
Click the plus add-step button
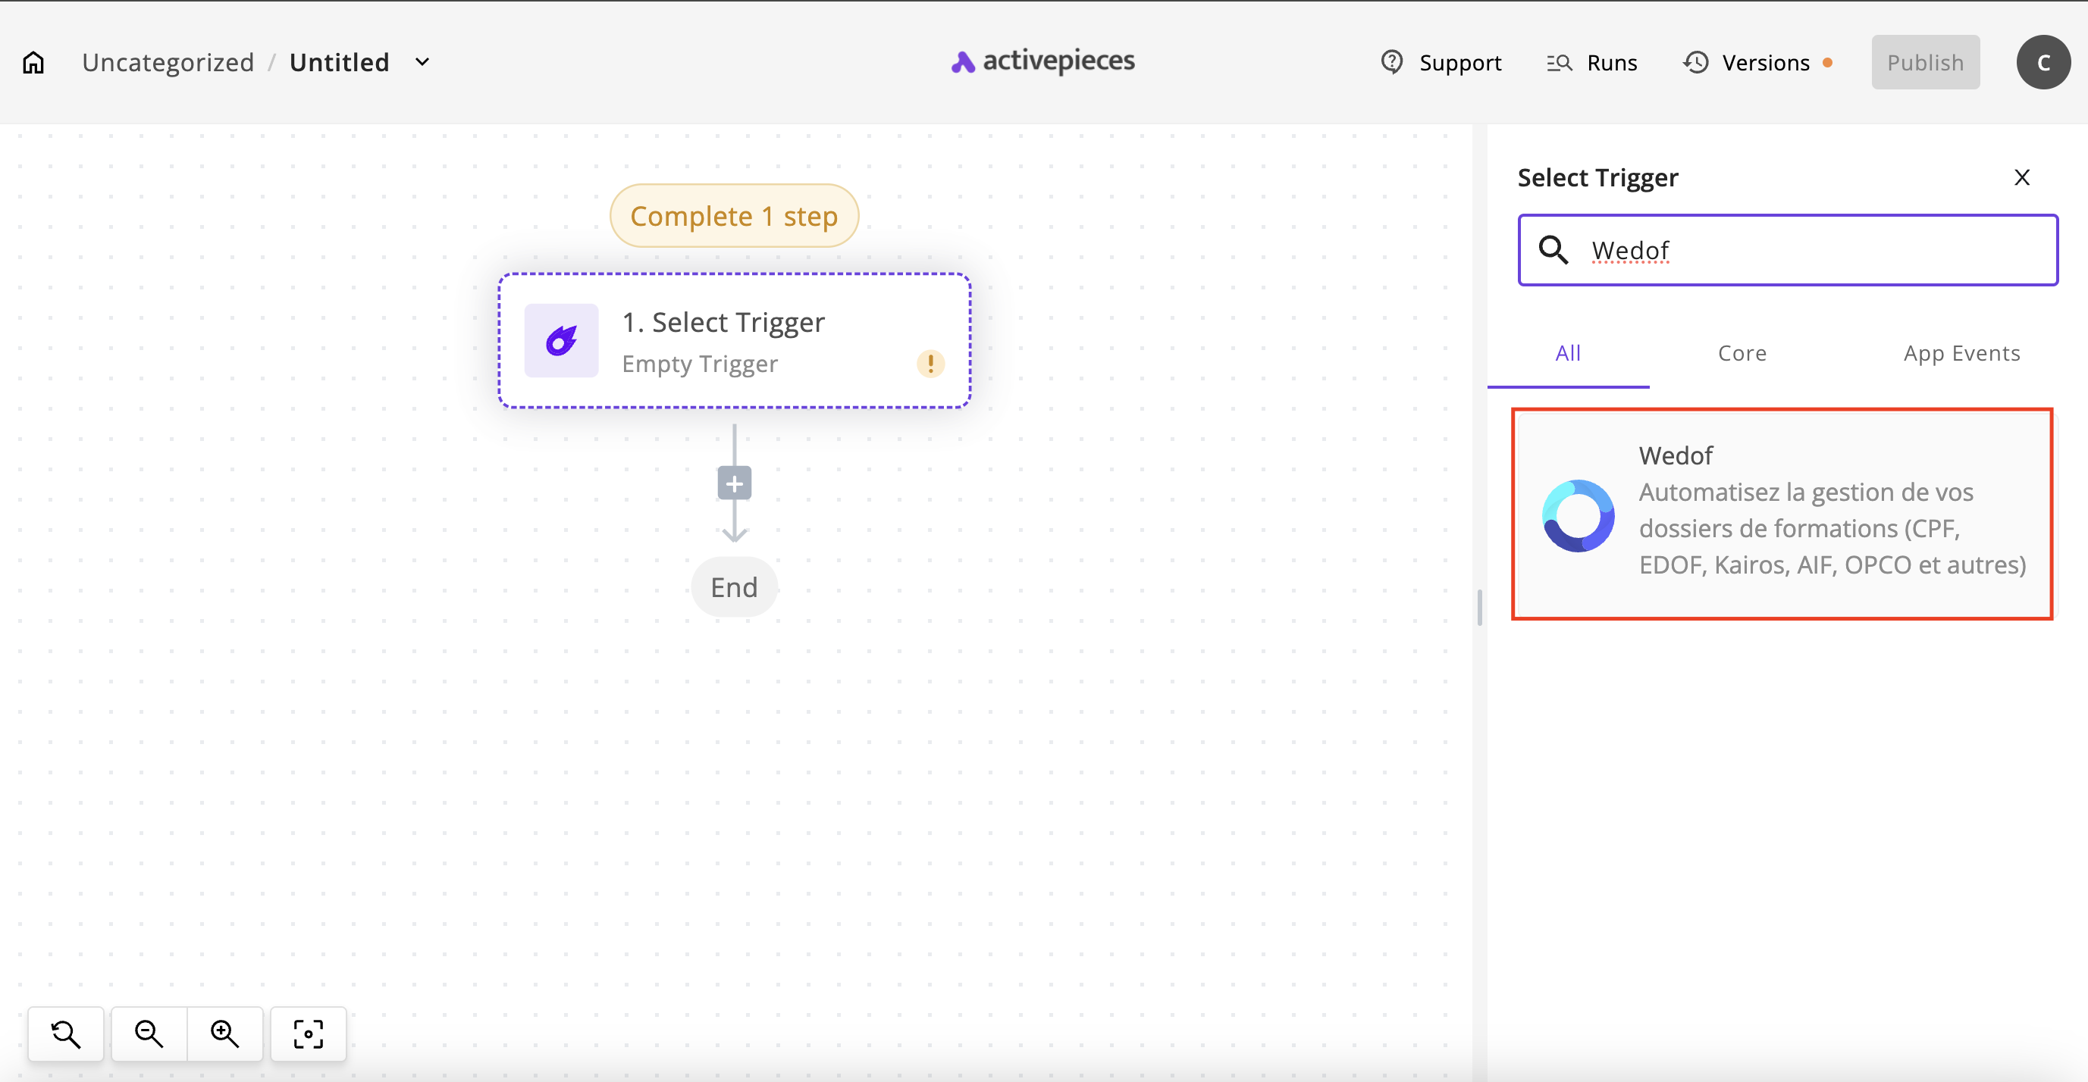(x=735, y=483)
